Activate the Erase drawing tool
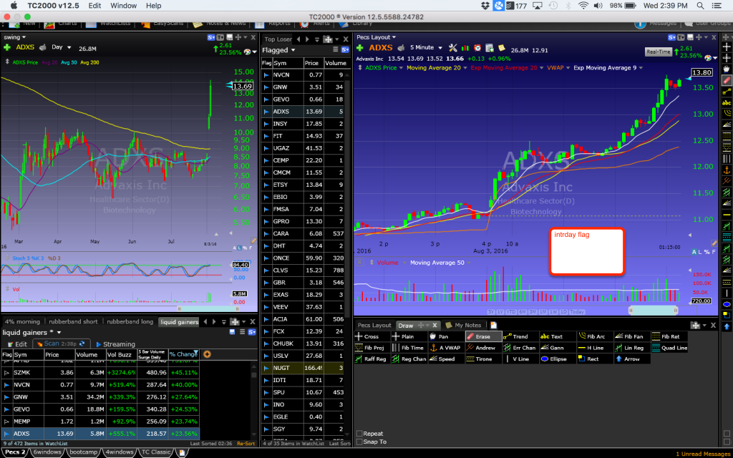The width and height of the screenshot is (733, 458). [x=483, y=336]
